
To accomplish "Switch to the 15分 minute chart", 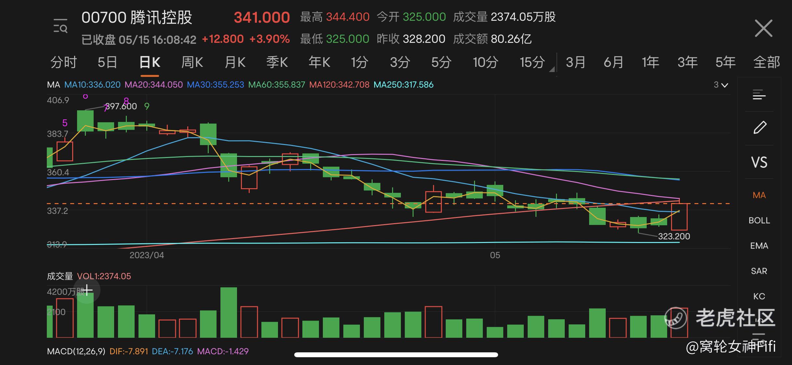I will 532,62.
